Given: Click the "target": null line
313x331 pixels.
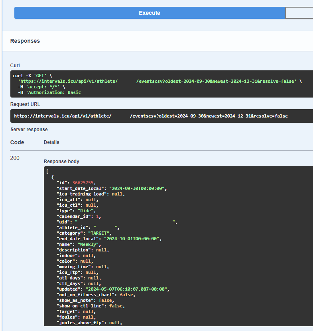Looking at the screenshot, I should click(76, 311).
